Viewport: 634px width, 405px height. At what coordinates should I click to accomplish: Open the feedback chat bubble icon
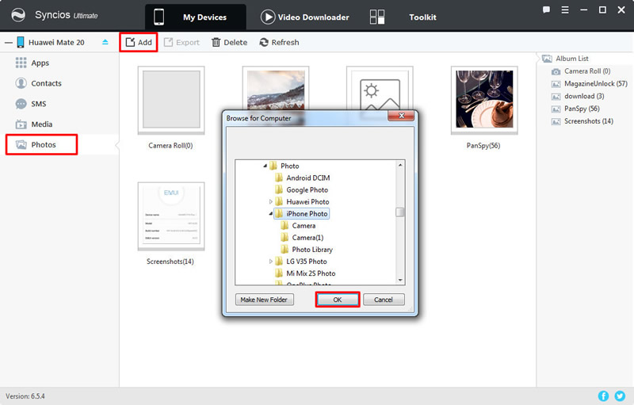pos(546,10)
